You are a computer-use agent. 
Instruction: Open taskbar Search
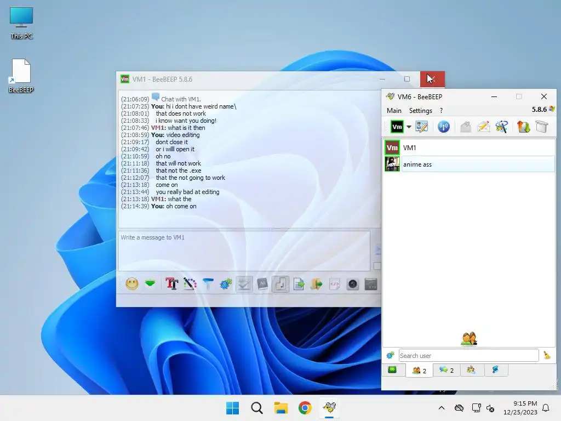(x=256, y=408)
